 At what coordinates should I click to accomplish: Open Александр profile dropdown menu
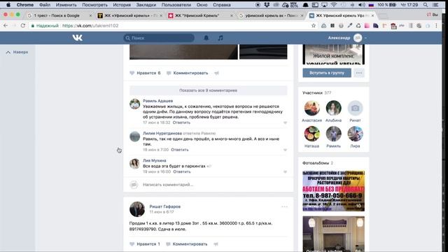coord(347,38)
